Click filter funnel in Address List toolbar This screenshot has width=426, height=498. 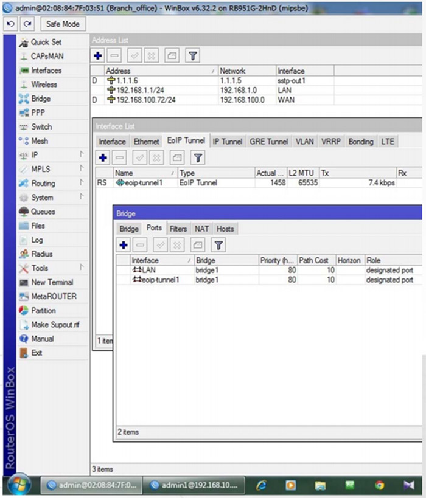[193, 56]
